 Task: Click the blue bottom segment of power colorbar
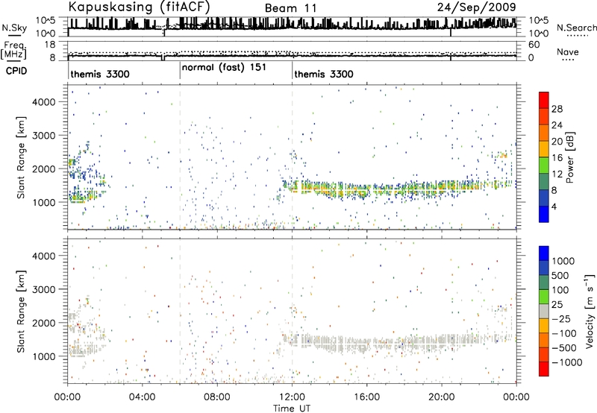[x=544, y=214]
